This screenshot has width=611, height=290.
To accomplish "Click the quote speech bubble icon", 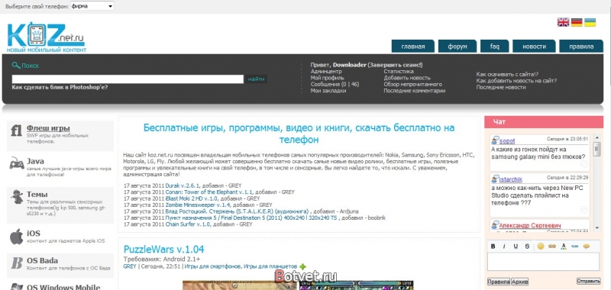I will pyautogui.click(x=586, y=246).
